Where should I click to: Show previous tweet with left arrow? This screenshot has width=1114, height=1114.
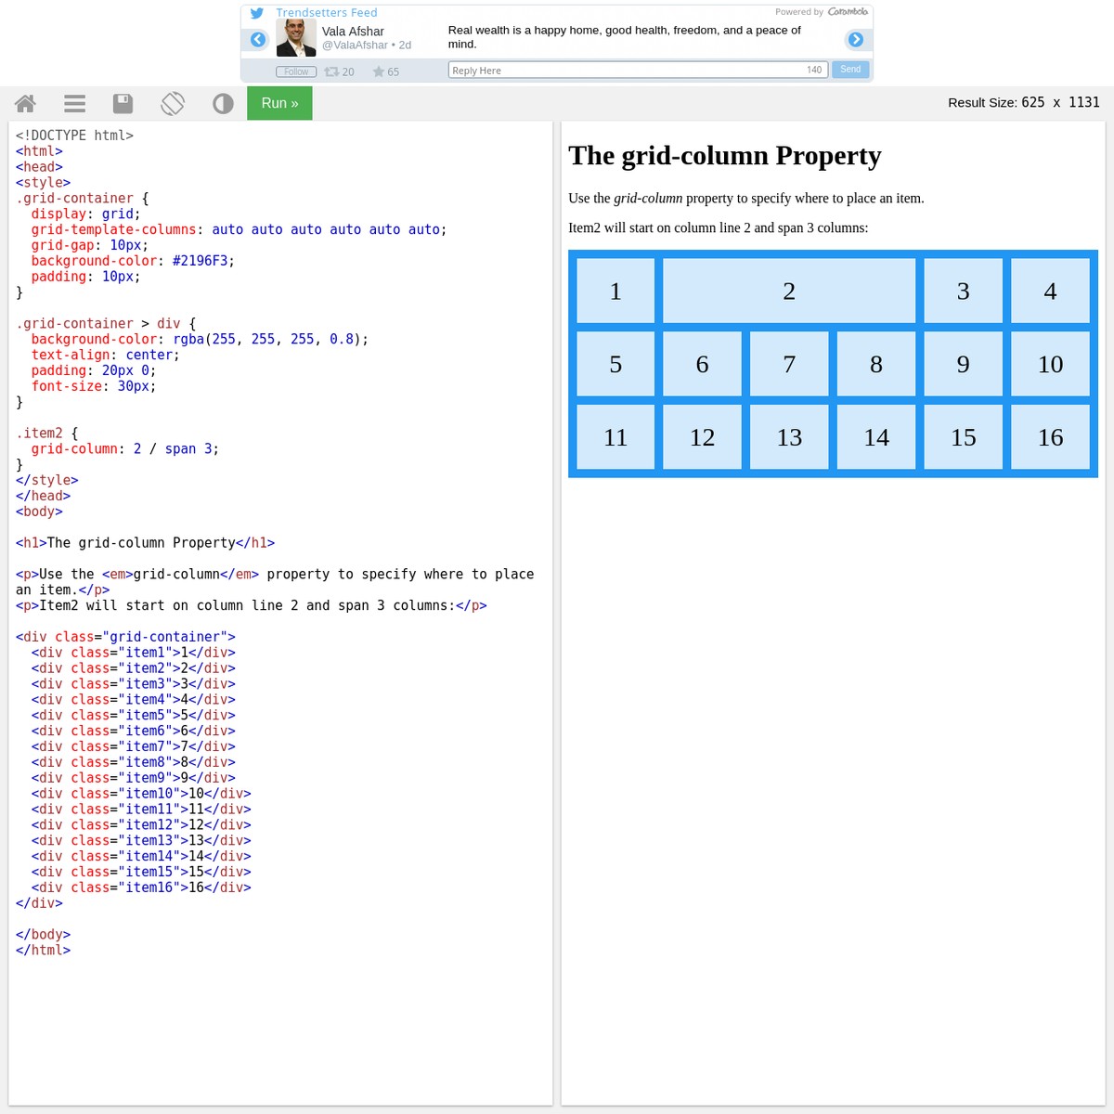[258, 39]
